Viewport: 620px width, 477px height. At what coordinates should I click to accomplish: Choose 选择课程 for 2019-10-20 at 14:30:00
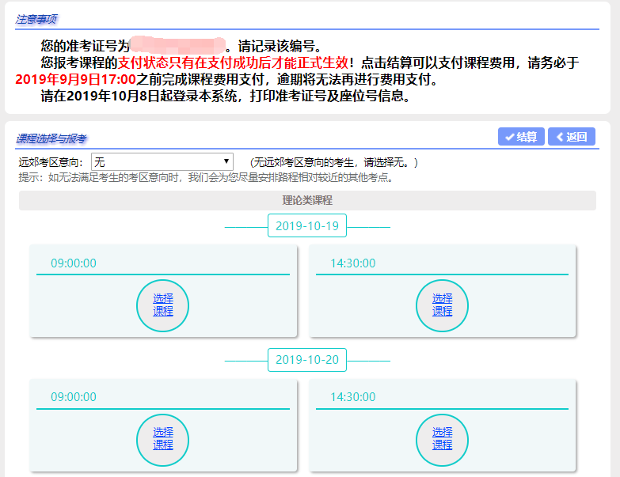442,438
